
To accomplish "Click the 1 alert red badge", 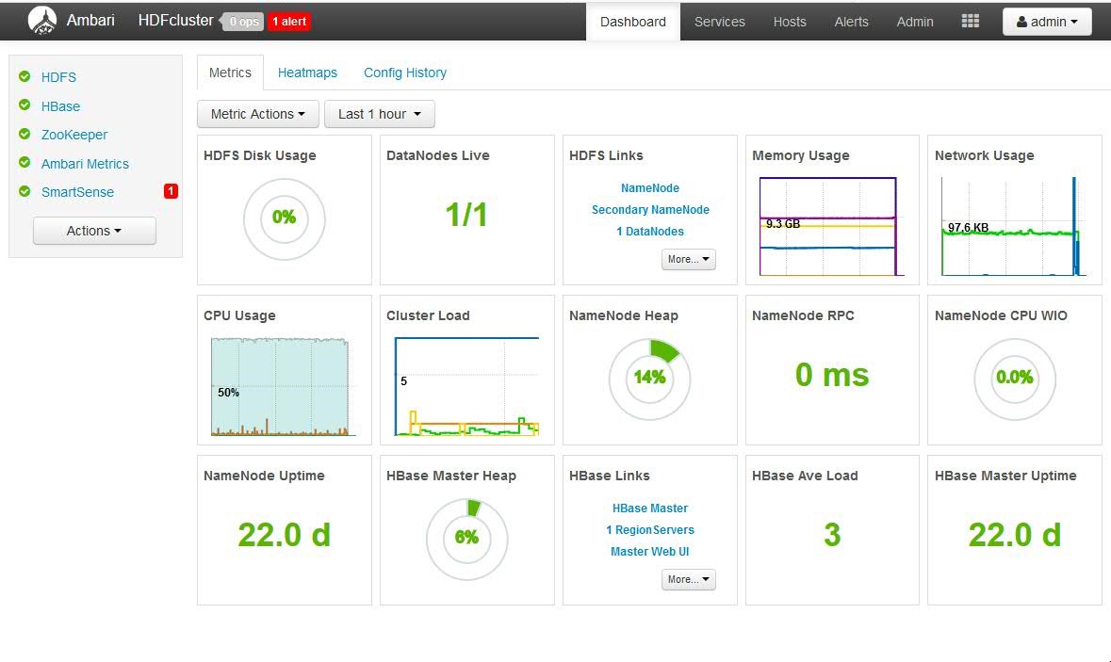I will (x=288, y=22).
